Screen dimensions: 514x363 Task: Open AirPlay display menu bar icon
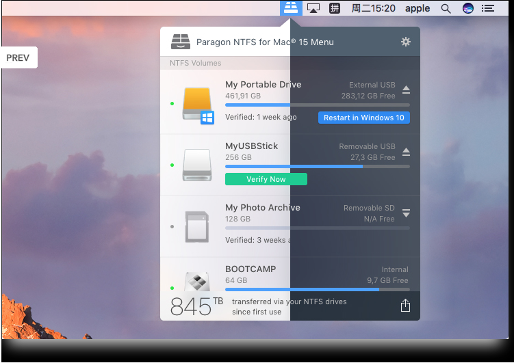(313, 8)
